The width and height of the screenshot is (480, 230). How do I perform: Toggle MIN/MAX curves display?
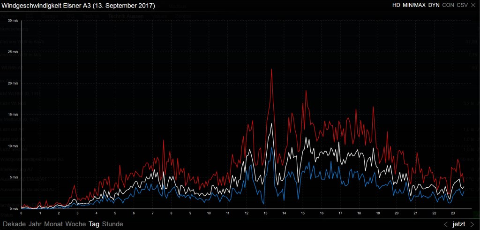coord(413,6)
